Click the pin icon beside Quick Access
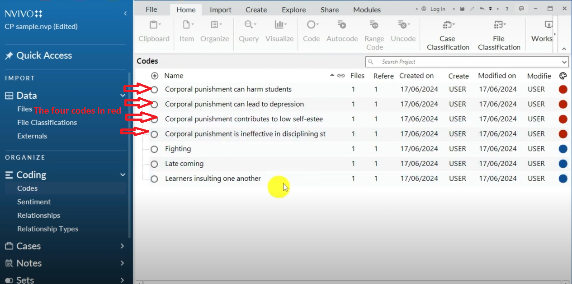This screenshot has height=284, width=572. pos(9,55)
